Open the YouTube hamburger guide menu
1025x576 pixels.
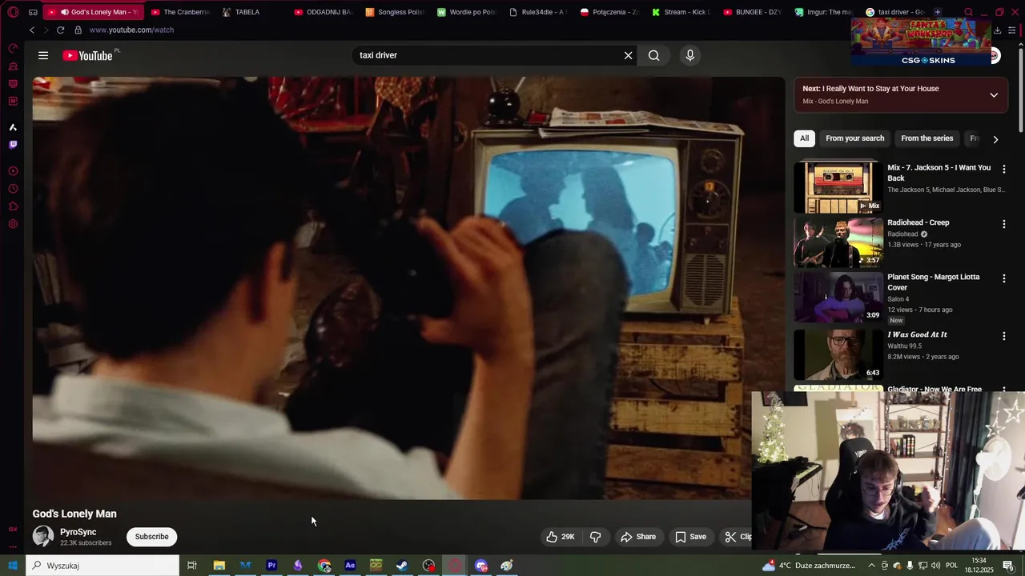pos(43,55)
